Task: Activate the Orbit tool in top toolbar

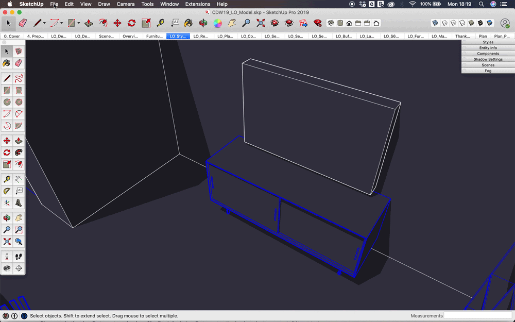Action: [203, 23]
